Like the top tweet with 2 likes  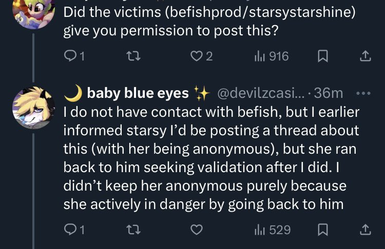[x=196, y=56]
